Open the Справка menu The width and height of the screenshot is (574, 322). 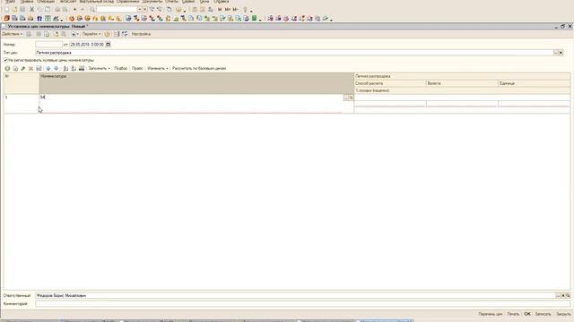(x=222, y=2)
